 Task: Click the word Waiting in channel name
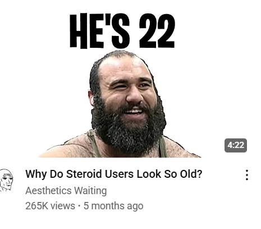[x=90, y=191]
